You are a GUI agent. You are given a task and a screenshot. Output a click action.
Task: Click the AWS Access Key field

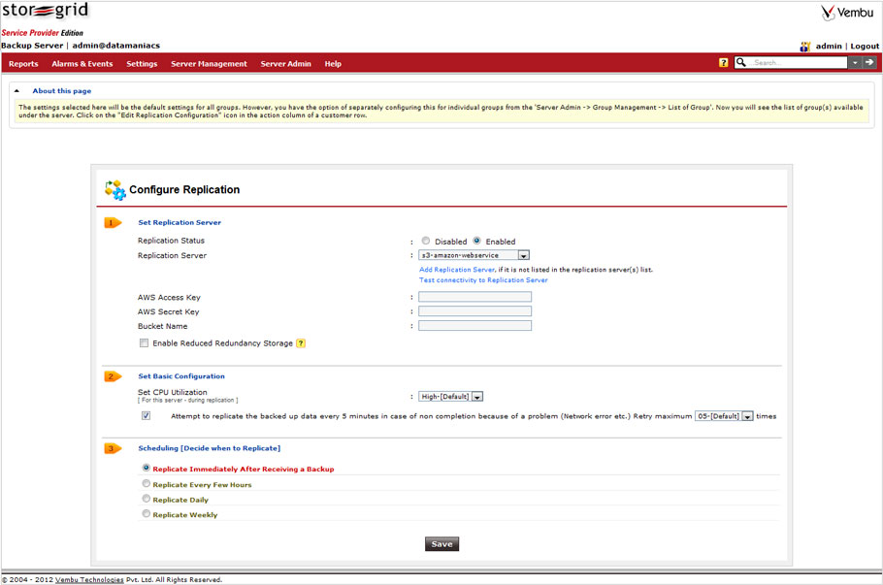474,297
